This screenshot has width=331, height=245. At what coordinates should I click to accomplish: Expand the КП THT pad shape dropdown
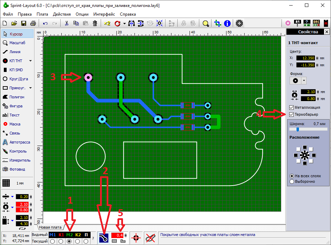(31, 61)
